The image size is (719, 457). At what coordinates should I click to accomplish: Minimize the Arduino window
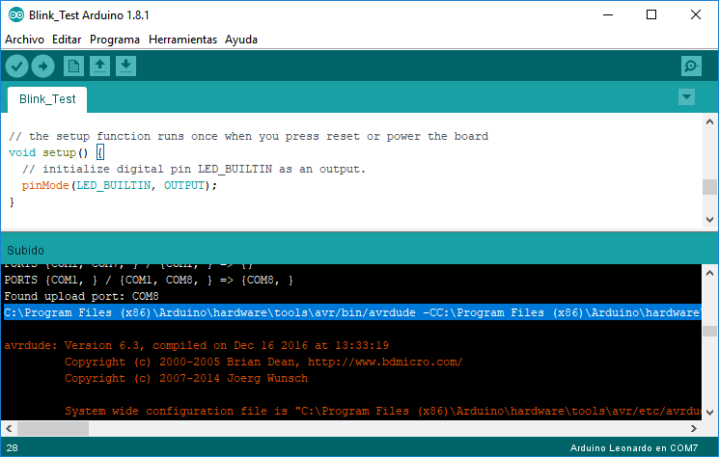tap(608, 15)
